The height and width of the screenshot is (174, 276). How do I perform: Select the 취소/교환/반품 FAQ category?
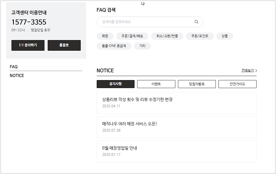pos(167,36)
